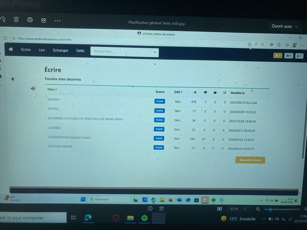Screen dimensions: 307x230
Task: Share the image with the share icon
Action: 43,20
